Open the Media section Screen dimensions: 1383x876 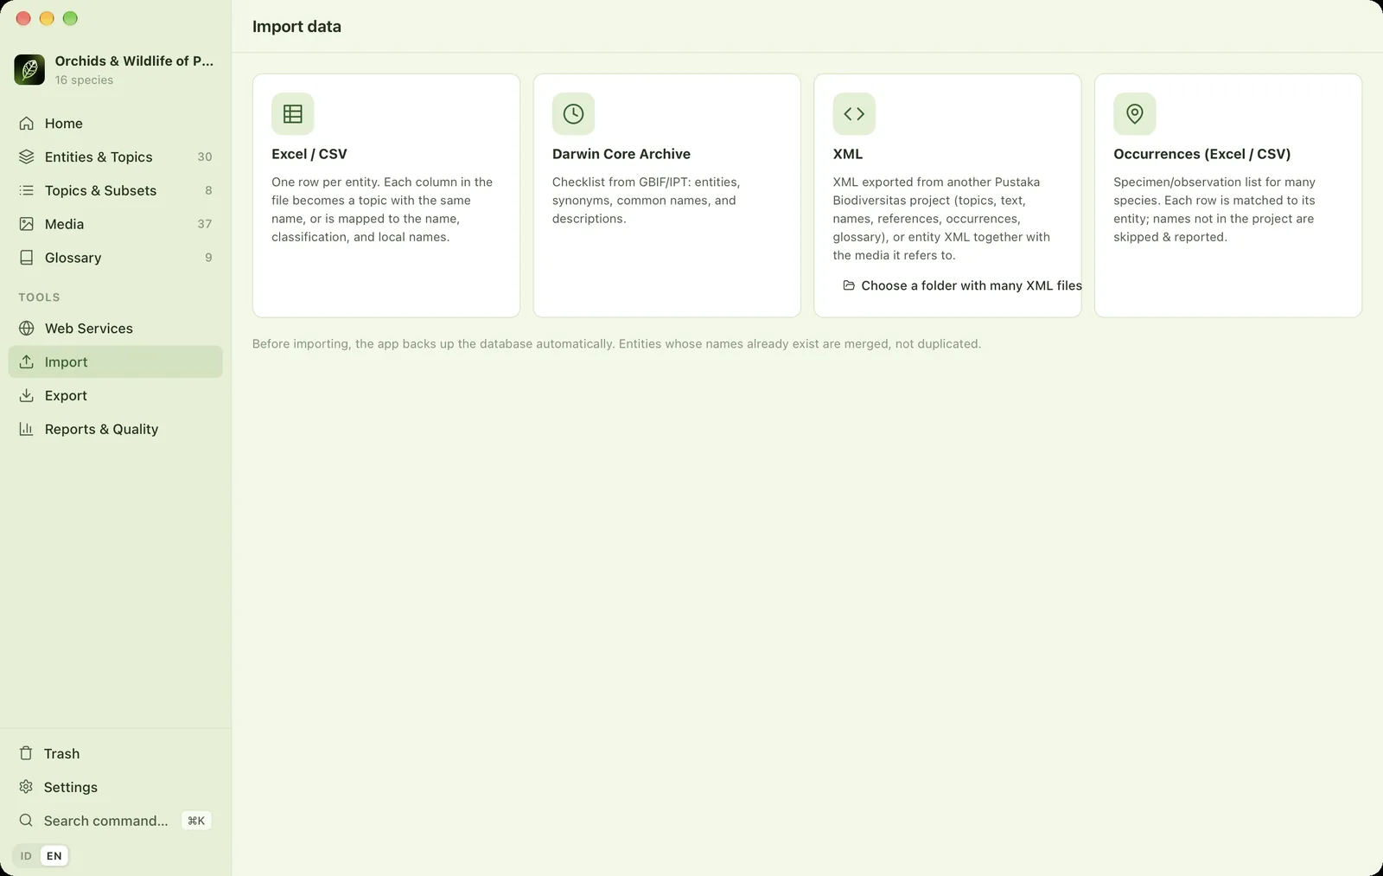[x=115, y=224]
